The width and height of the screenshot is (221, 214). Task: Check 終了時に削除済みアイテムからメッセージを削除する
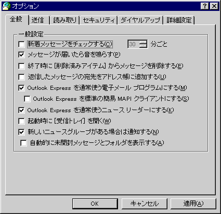[21, 66]
